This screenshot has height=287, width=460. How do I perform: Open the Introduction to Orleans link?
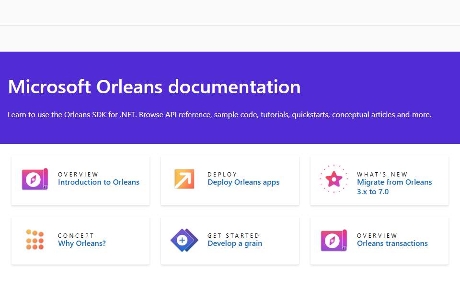pyautogui.click(x=99, y=182)
